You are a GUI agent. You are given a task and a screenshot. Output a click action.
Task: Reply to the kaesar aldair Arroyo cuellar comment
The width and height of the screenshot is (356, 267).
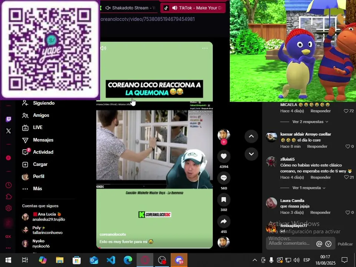click(317, 146)
